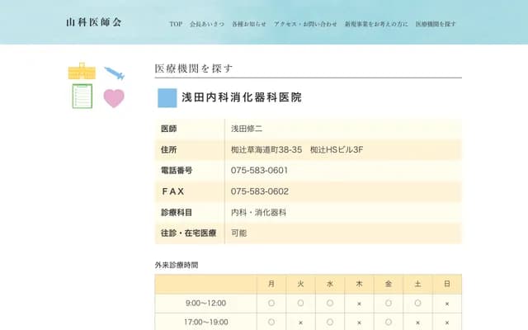Open 新規事業をお考えの方に menu link
Image resolution: width=528 pixels, height=330 pixels.
(x=376, y=24)
